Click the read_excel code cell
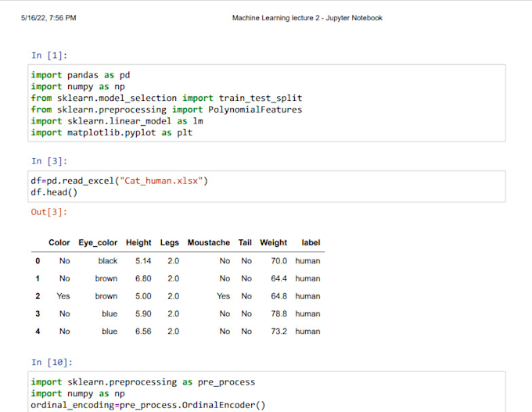The height and width of the screenshot is (412, 532). 268,187
